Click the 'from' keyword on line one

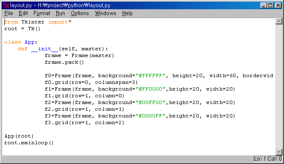11,22
